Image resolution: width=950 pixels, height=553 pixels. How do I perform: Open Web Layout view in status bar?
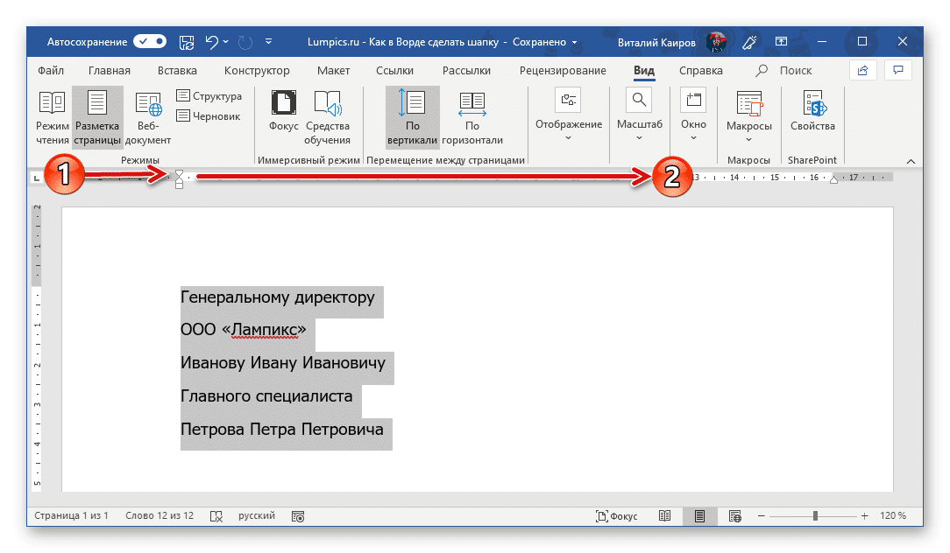[x=734, y=516]
